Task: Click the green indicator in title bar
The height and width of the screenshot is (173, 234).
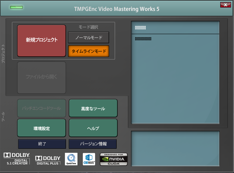Action: 16,7
